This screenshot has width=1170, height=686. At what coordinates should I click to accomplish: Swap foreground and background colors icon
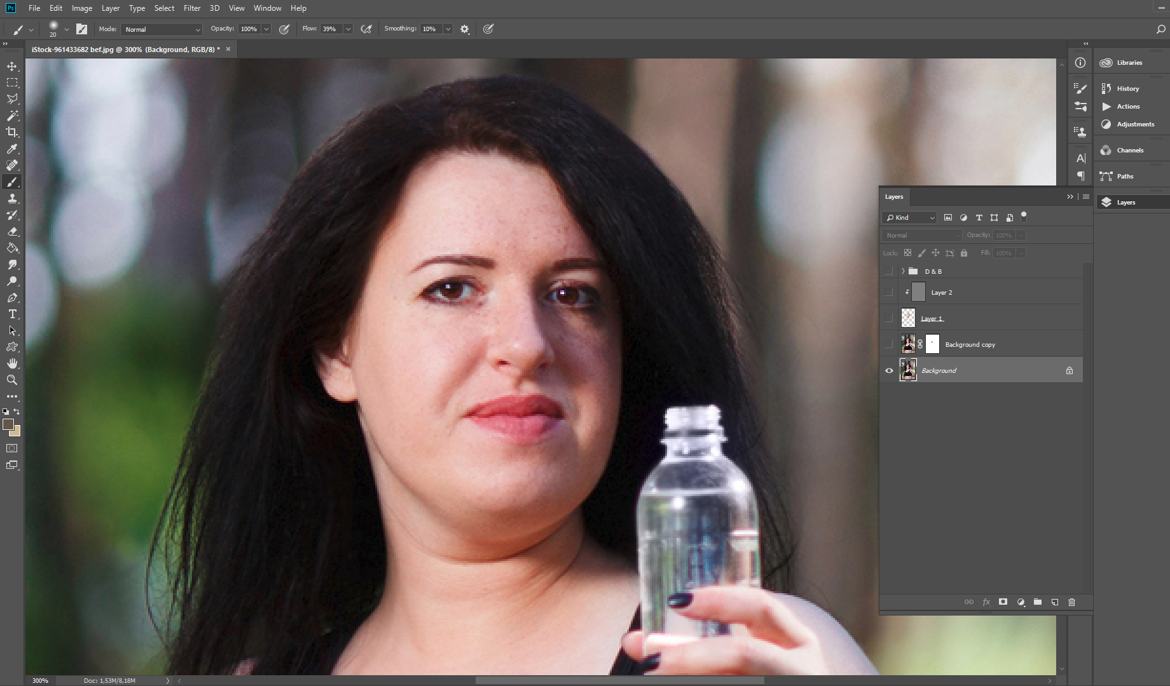[17, 412]
